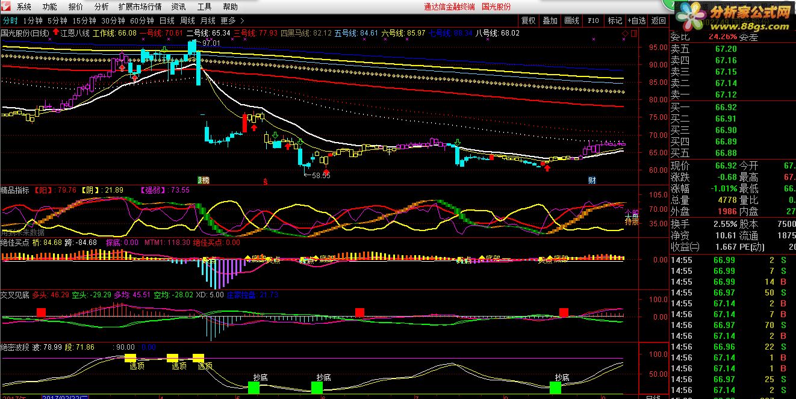Screen dimensions: 796x399
Task: Click the red diamond icon at chart corner
Action: pos(625,32)
